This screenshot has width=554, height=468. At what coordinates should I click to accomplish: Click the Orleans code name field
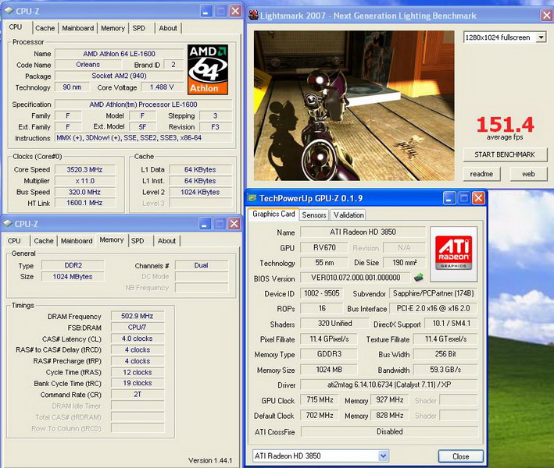coord(88,65)
